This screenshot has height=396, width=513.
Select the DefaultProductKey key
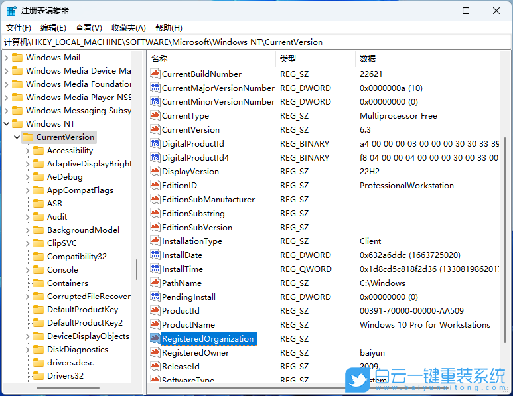pyautogui.click(x=83, y=309)
